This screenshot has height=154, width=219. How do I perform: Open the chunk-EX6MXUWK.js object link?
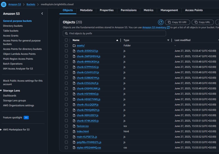[x=88, y=88]
